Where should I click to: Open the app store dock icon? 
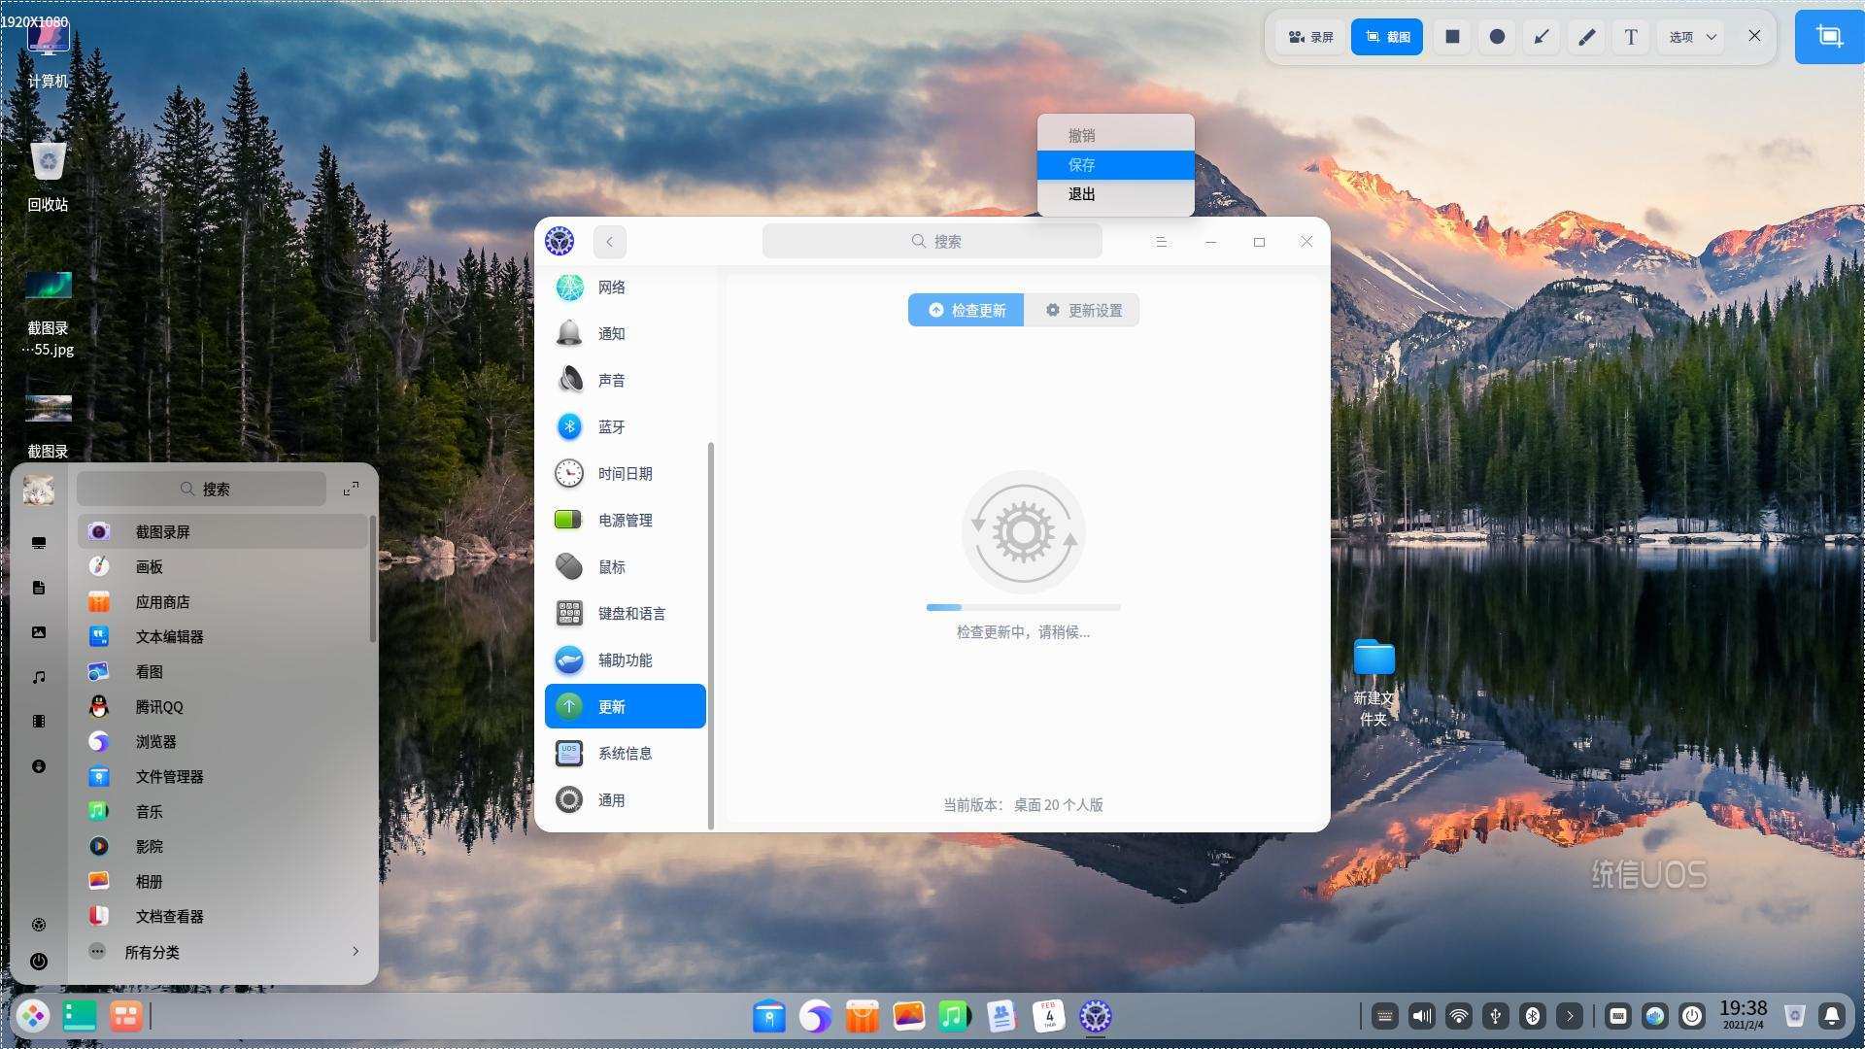click(x=862, y=1016)
